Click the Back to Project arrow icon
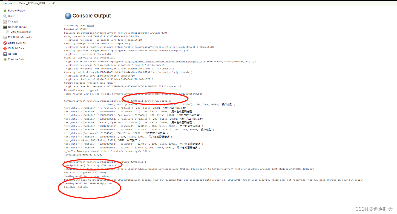 (5, 11)
